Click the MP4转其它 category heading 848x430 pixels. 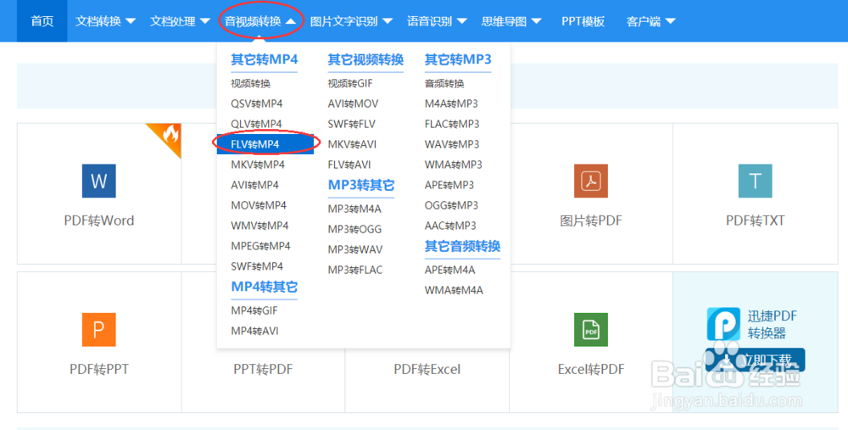(265, 287)
